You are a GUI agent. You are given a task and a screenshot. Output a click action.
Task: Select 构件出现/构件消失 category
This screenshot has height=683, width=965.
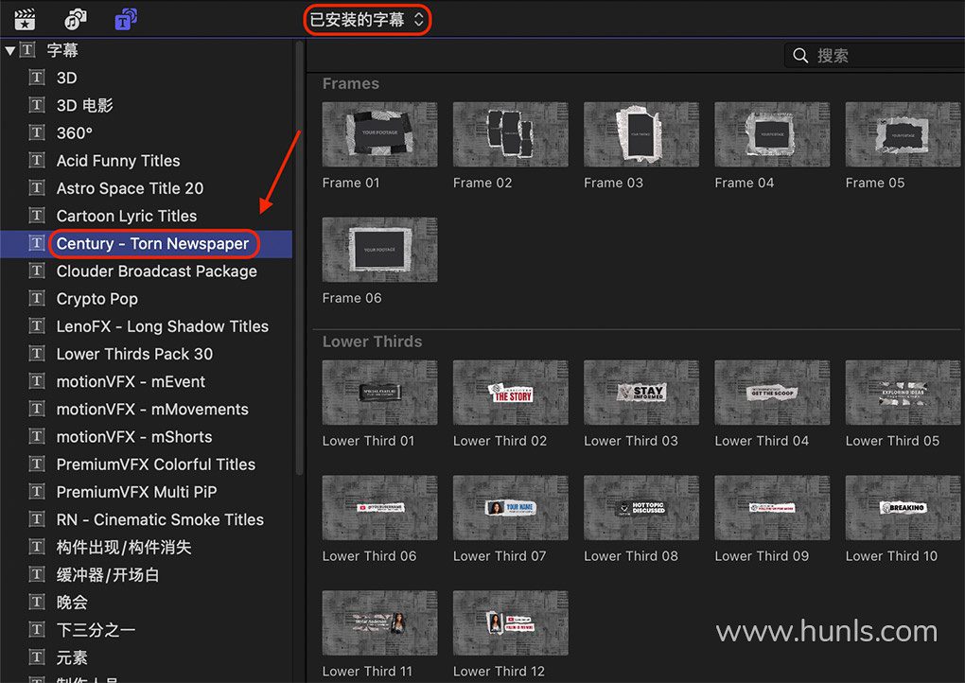(x=124, y=547)
